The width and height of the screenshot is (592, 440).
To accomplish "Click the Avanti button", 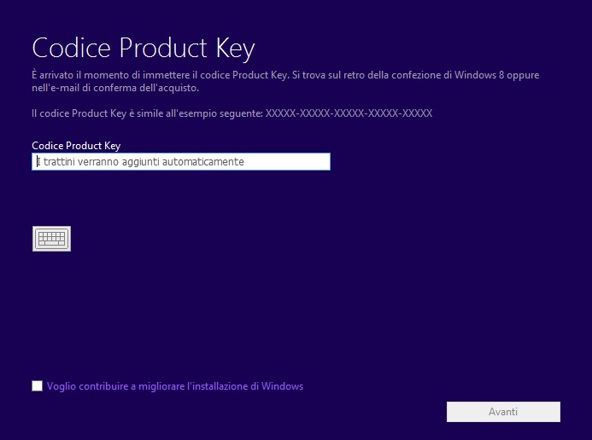I will point(503,412).
